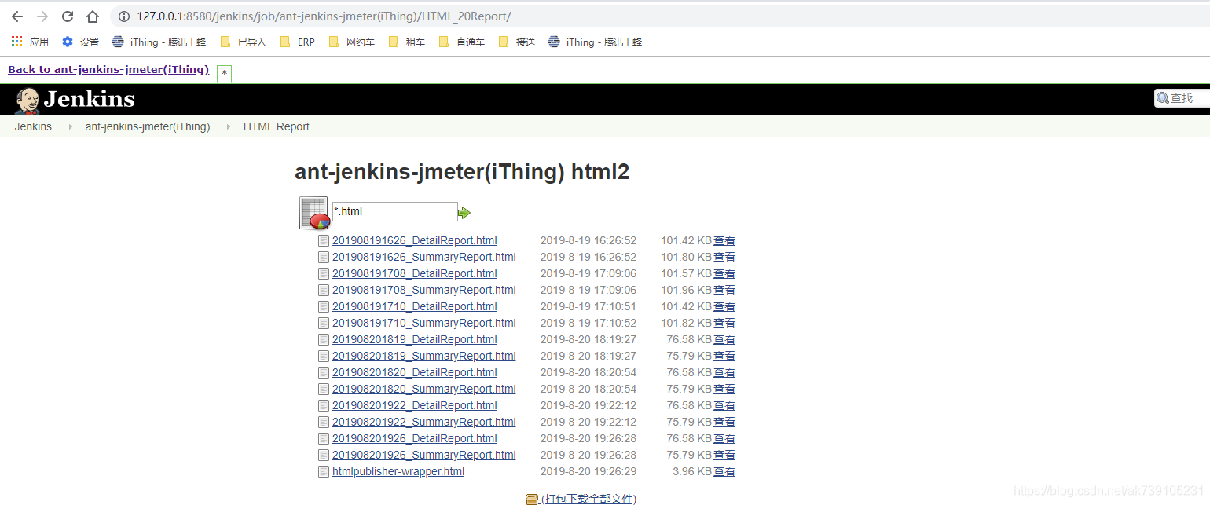Open the ERP bookmark folder
The width and height of the screenshot is (1210, 505).
tap(297, 42)
